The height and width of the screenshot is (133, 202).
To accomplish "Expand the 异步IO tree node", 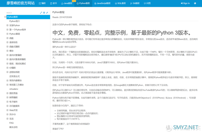I will click(x=7, y=114).
